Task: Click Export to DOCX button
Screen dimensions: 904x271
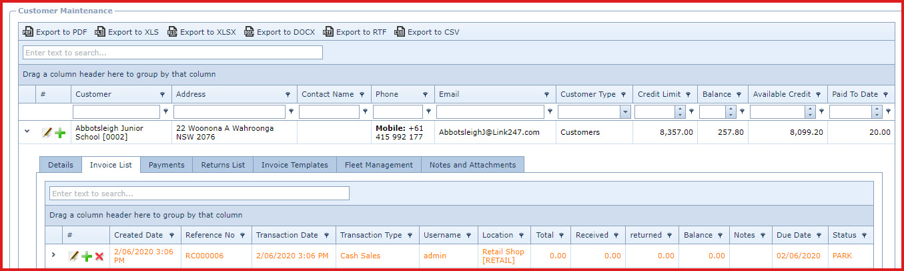Action: point(280,32)
